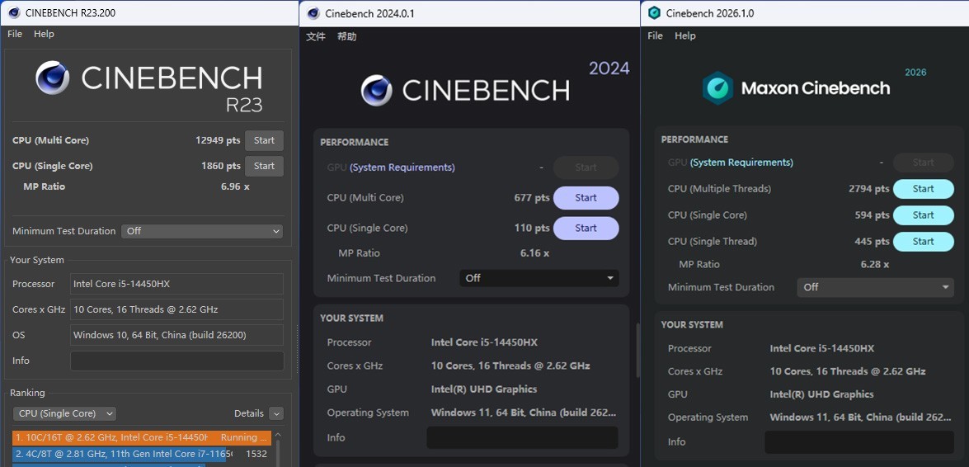Viewport: 969px width, 467px height.
Task: Start CPU Single Core test in Cinebench 2024
Action: (586, 229)
